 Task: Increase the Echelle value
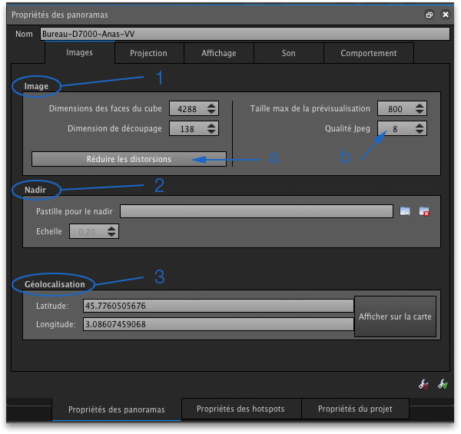111,228
